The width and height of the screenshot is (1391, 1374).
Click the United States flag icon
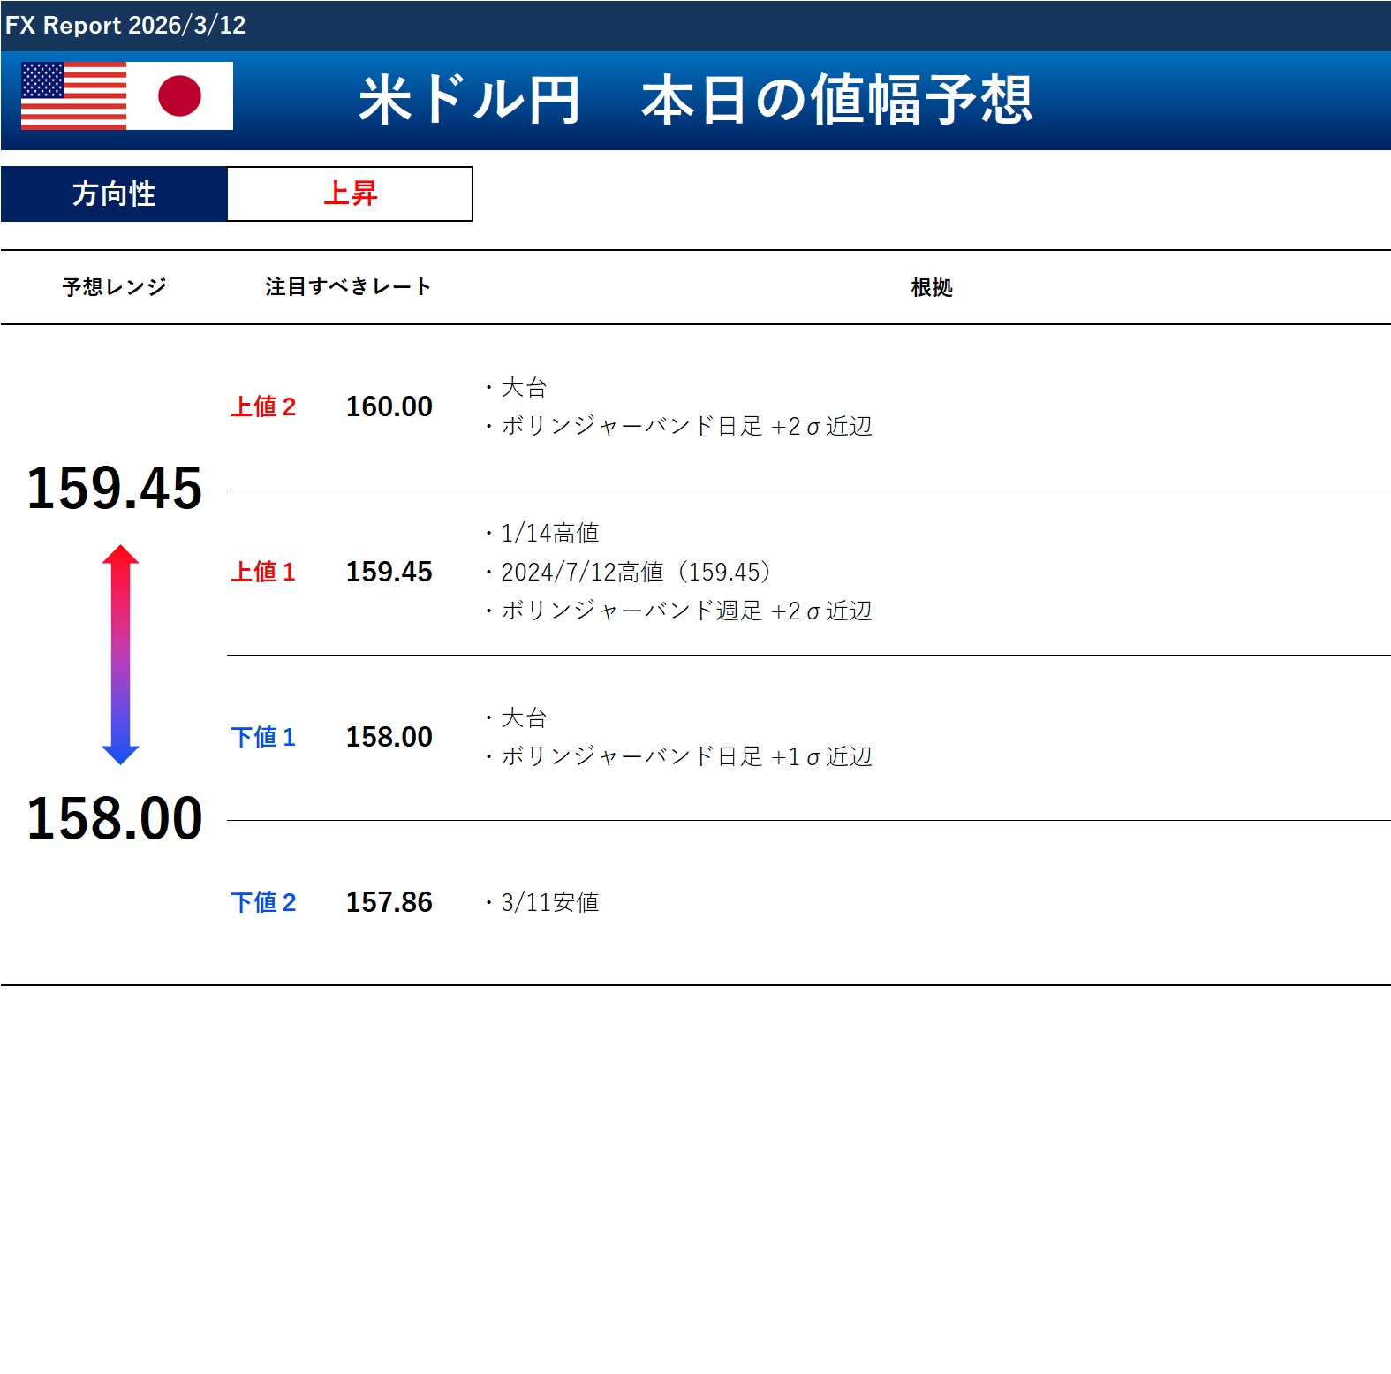pos(73,96)
